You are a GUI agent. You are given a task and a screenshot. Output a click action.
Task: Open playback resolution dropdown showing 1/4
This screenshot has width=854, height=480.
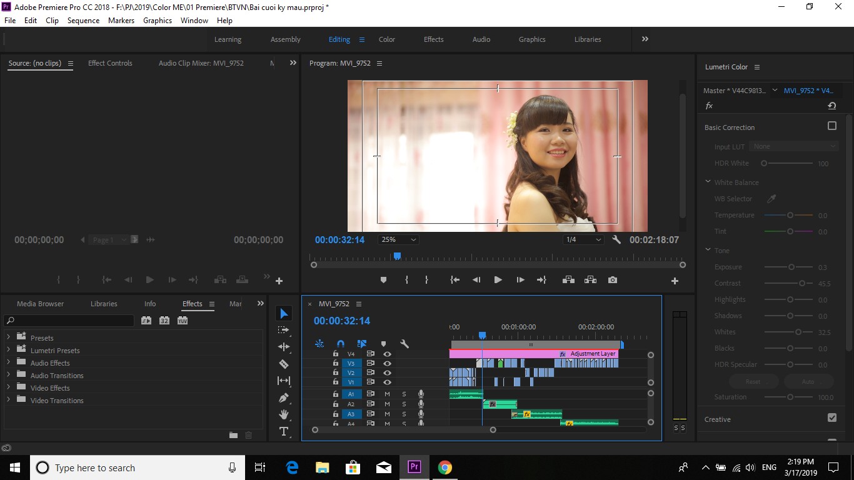tap(583, 239)
